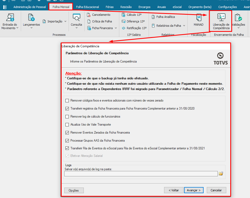Image resolution: width=250 pixels, height=198 pixels.
Task: Expand the Validações dropdown arrow
Action: click(x=239, y=28)
